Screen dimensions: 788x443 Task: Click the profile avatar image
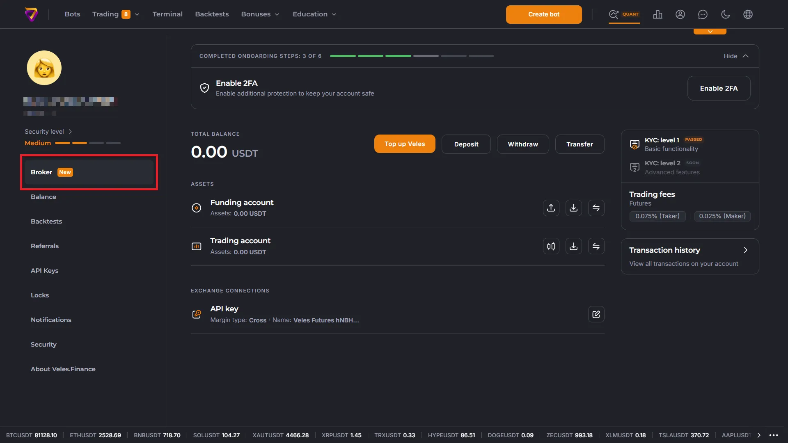click(44, 68)
